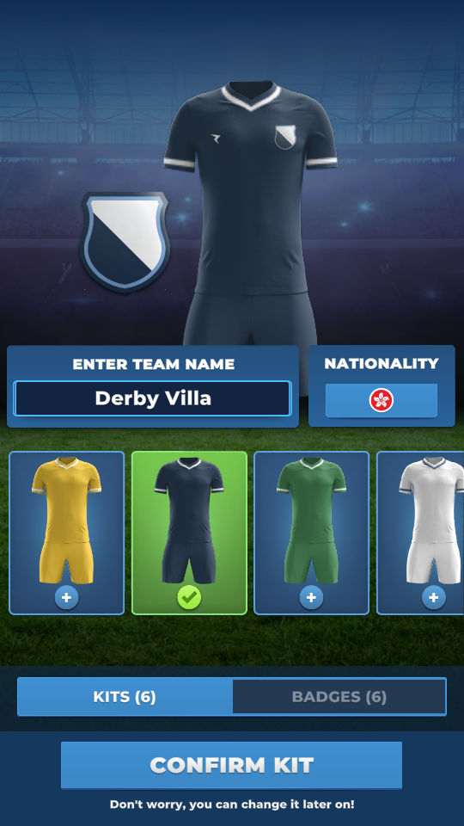Click the kit brand logo on jersey

click(215, 138)
